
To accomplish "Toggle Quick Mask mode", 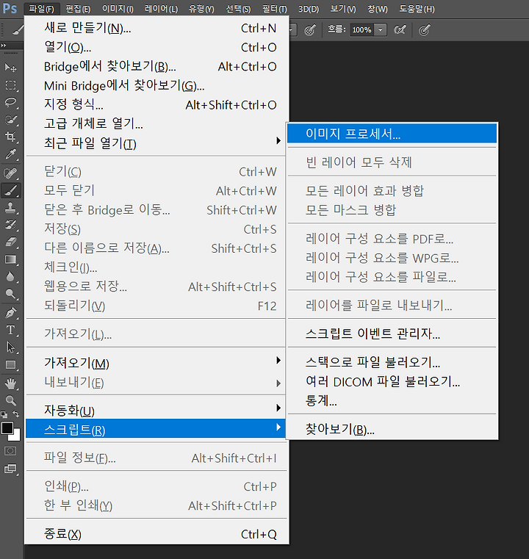I will click(x=10, y=451).
